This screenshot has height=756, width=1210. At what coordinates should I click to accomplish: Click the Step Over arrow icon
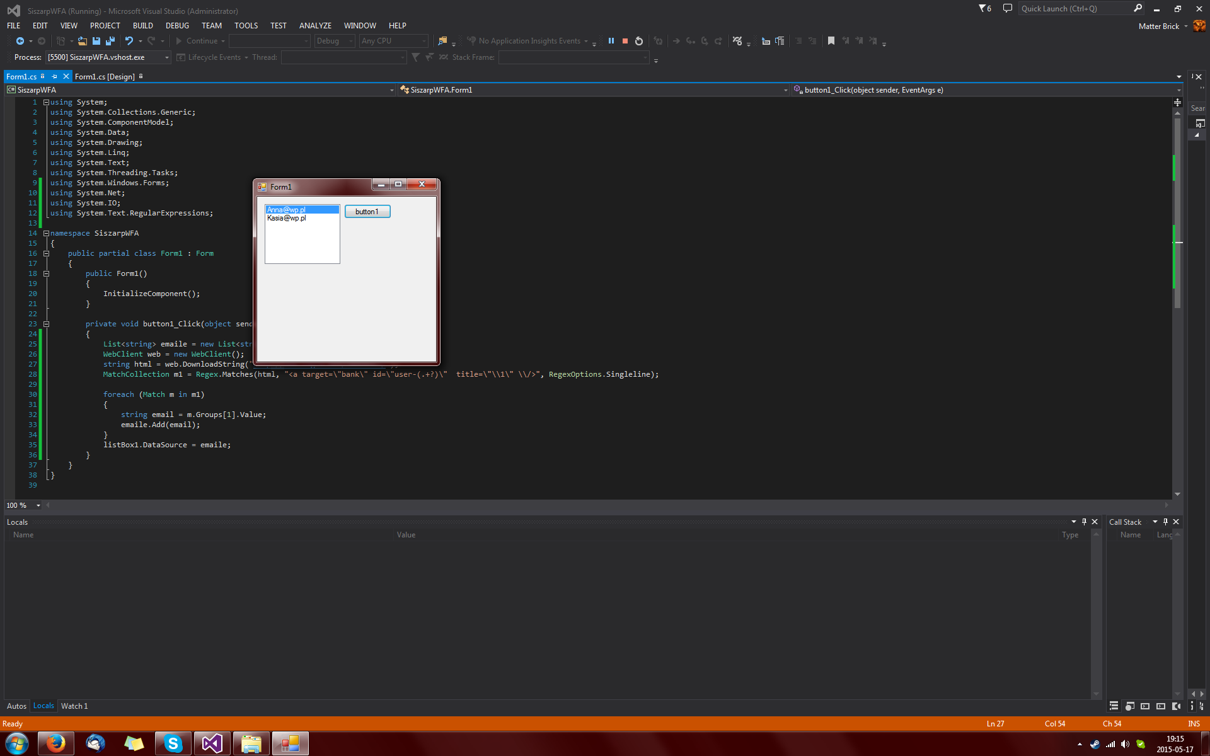pos(705,41)
